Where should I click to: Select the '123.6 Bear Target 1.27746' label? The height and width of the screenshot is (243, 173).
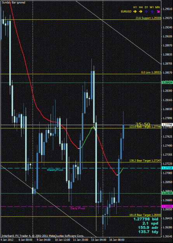click(145, 127)
